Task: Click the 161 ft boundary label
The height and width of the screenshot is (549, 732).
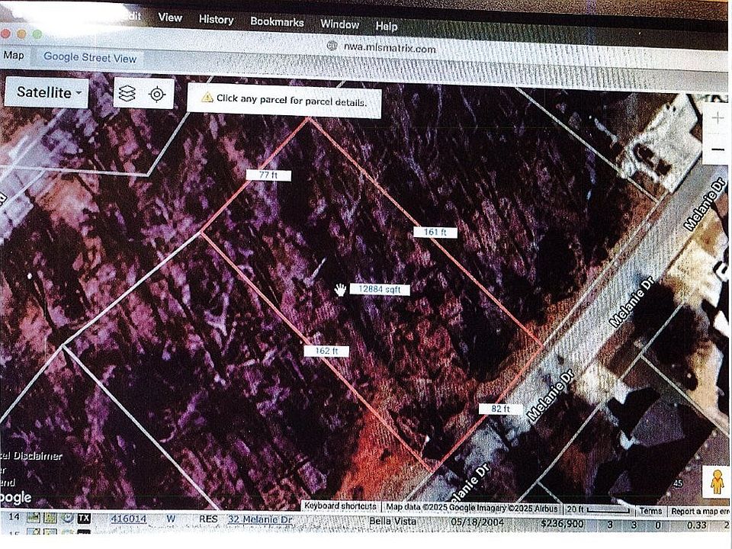Action: 435,232
